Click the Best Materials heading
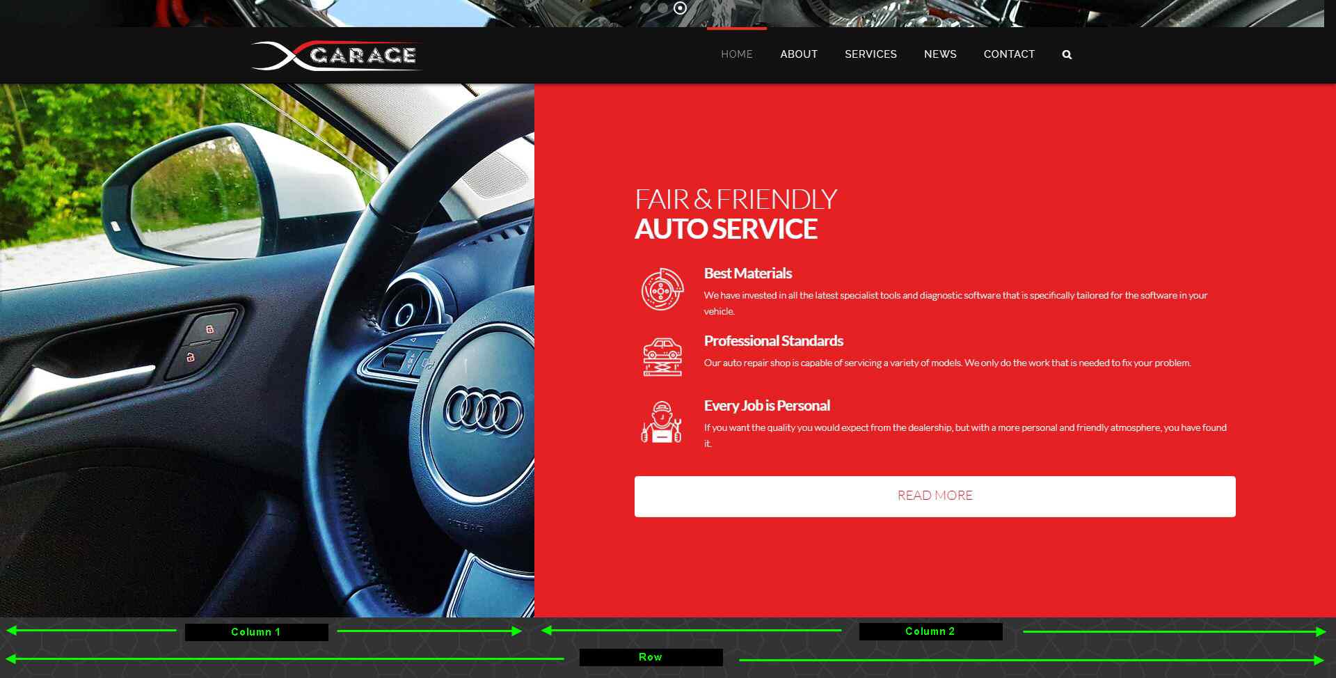This screenshot has width=1336, height=678. [747, 274]
